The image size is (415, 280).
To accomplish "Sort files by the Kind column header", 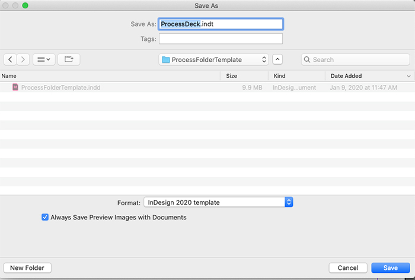I will pyautogui.click(x=279, y=76).
